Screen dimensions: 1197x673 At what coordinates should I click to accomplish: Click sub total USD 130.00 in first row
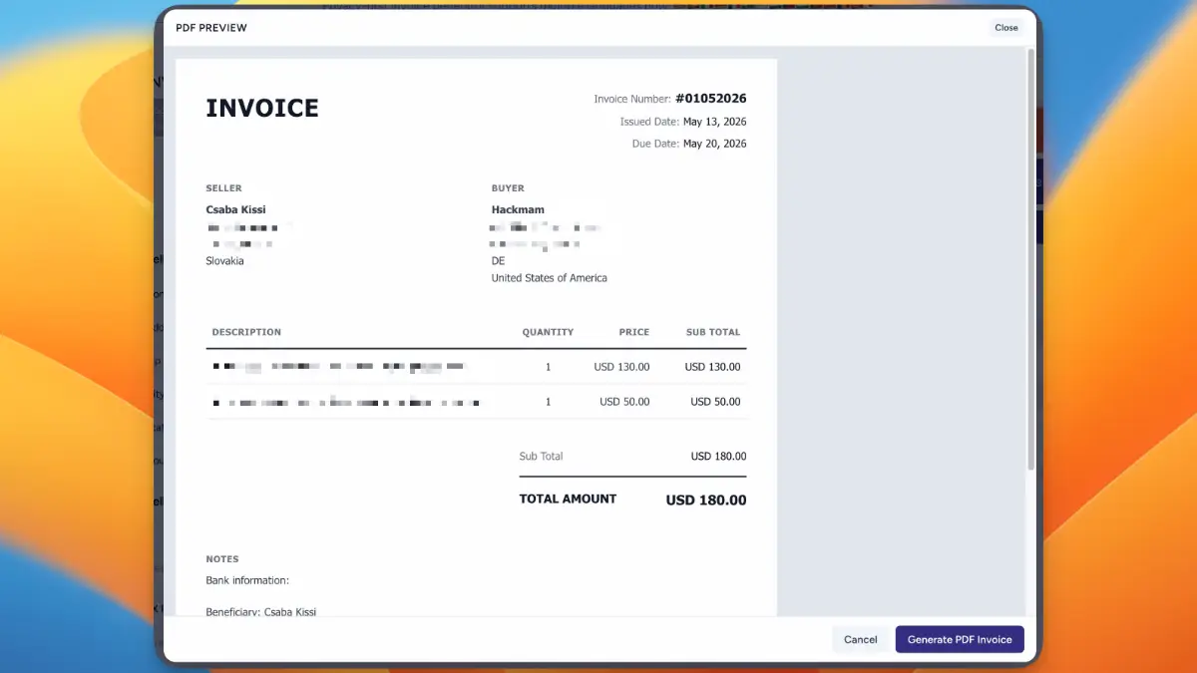tap(712, 367)
